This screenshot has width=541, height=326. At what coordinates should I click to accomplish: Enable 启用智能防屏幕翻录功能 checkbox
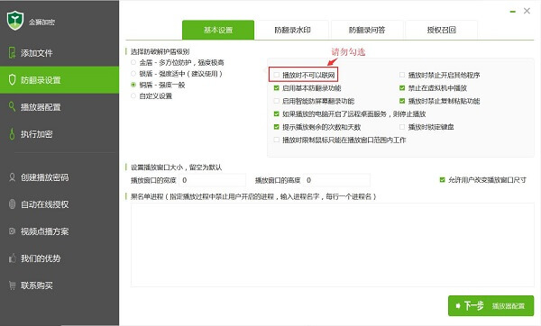(x=277, y=101)
